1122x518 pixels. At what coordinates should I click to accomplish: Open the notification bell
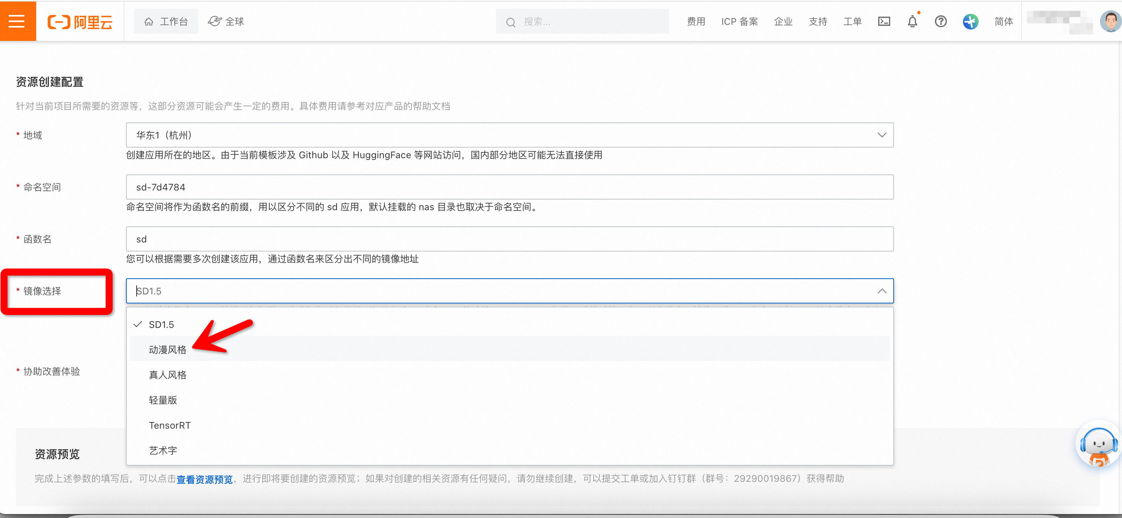[912, 21]
